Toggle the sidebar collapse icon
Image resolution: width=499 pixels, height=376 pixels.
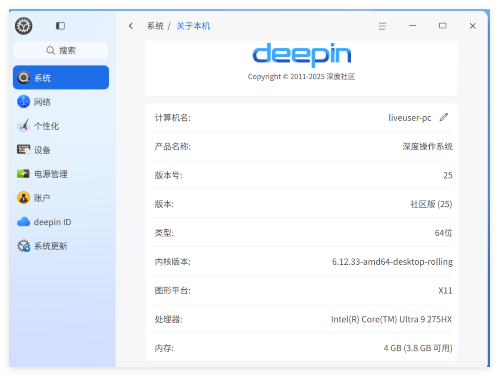point(60,26)
